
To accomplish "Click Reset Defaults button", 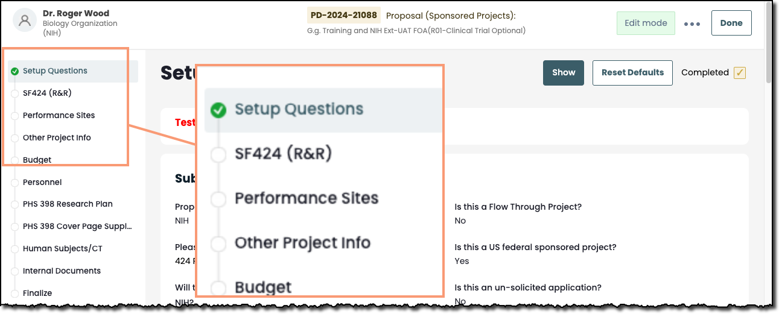I will [632, 73].
